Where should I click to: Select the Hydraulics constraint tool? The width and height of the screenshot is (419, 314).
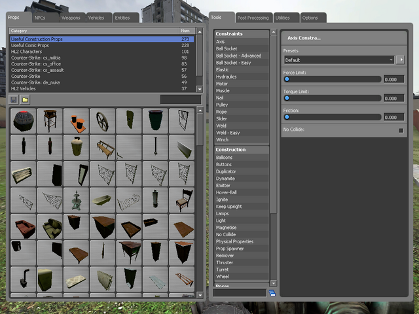click(x=242, y=77)
